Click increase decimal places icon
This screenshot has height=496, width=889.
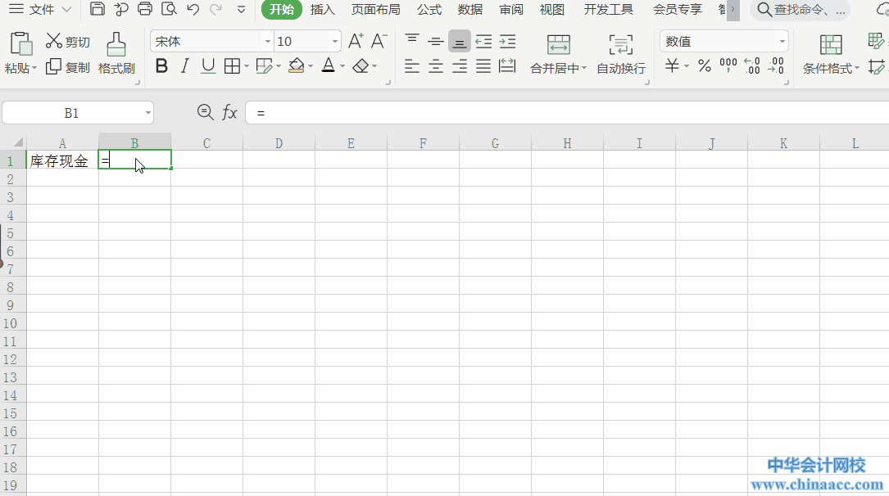click(x=752, y=66)
